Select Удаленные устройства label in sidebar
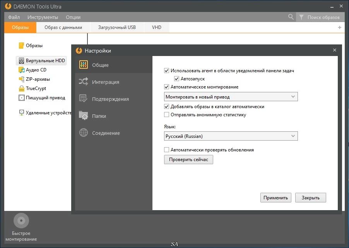 tap(48, 113)
